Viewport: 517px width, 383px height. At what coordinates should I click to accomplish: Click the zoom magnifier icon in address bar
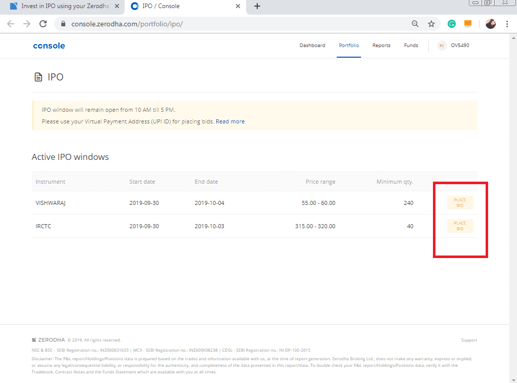click(415, 24)
